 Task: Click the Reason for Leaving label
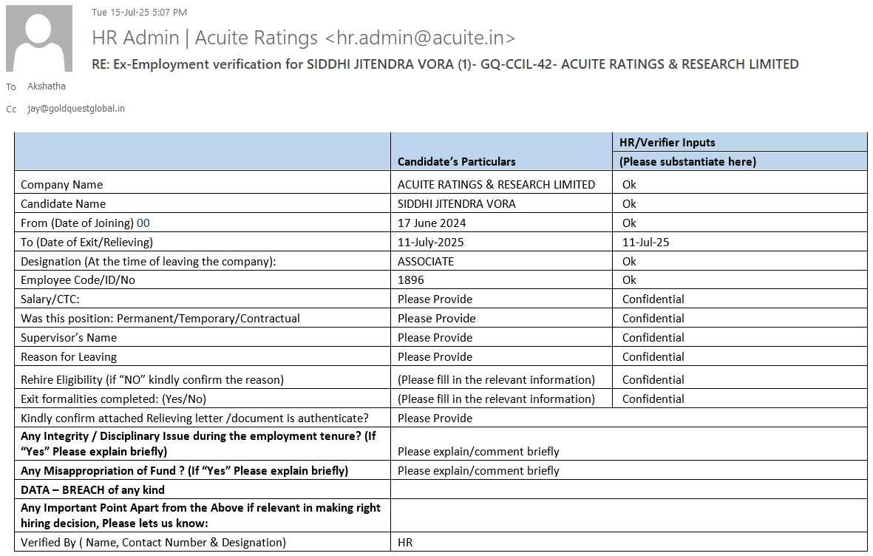click(x=69, y=356)
